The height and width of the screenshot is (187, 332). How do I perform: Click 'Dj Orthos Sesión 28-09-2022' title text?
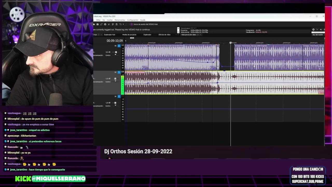coord(138,151)
